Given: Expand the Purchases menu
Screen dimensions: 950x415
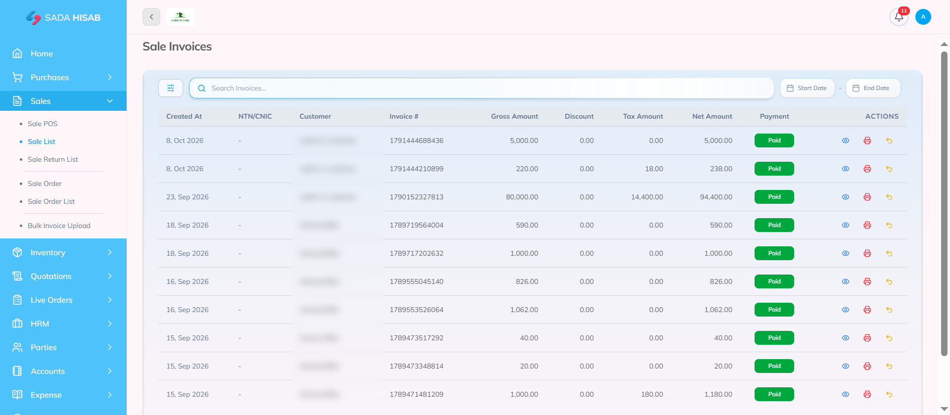Looking at the screenshot, I should click(x=63, y=77).
